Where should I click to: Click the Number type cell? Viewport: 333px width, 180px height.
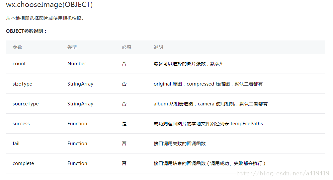[x=77, y=64]
